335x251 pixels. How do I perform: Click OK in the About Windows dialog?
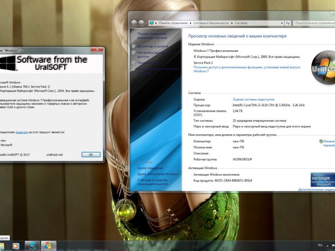(91, 154)
